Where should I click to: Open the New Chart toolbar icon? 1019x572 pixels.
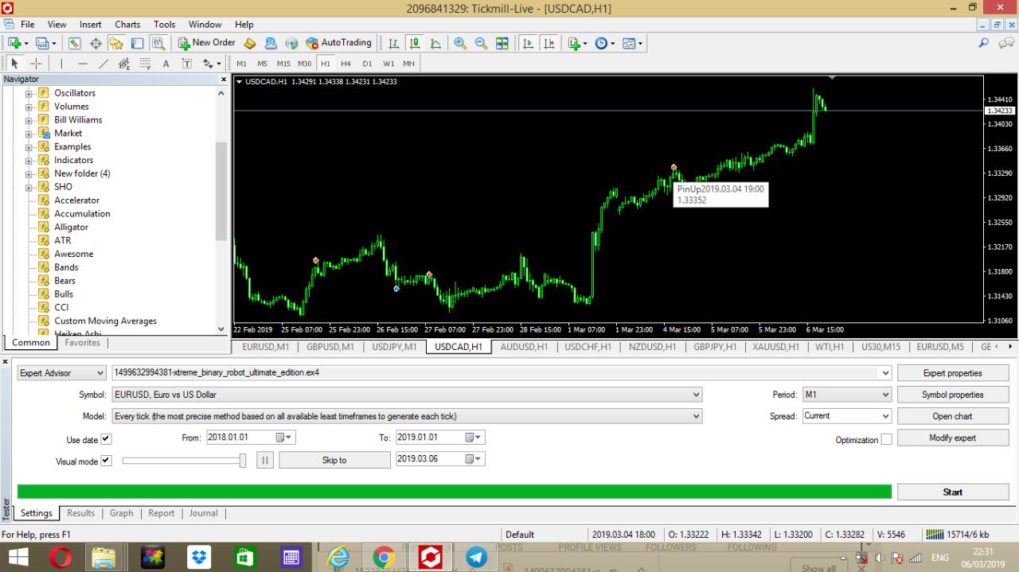[14, 43]
